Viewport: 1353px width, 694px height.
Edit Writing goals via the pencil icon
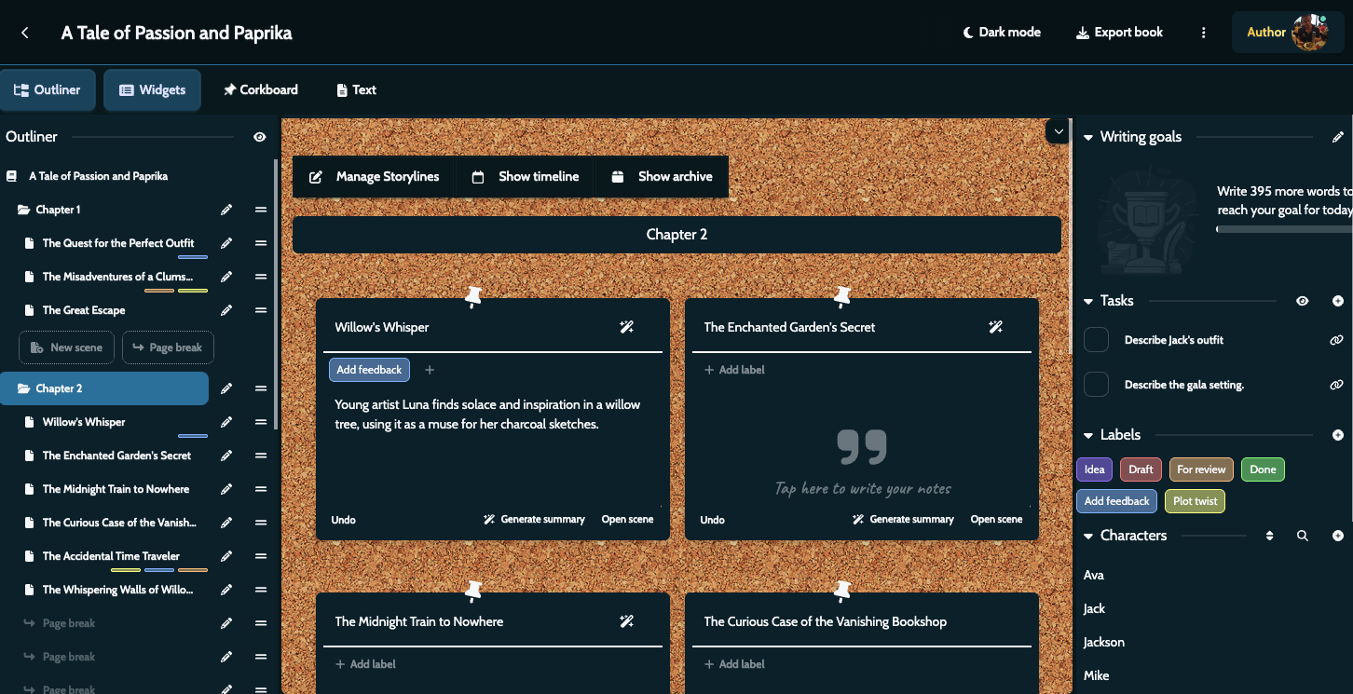point(1339,136)
